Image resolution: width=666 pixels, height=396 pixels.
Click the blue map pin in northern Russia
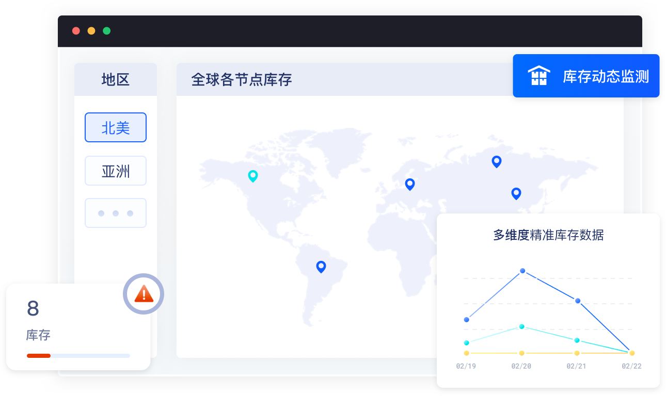(496, 161)
